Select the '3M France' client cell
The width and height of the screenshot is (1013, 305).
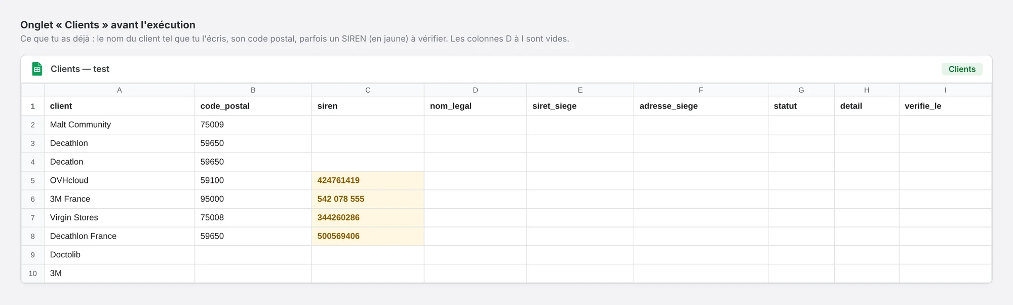pos(120,199)
